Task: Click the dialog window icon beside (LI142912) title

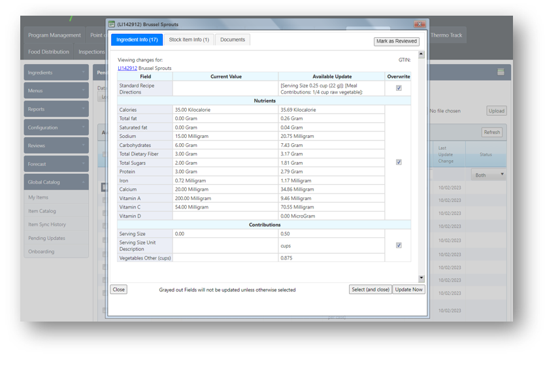Action: click(x=112, y=24)
